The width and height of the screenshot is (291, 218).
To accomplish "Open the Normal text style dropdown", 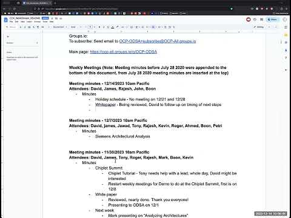I will (x=60, y=27).
